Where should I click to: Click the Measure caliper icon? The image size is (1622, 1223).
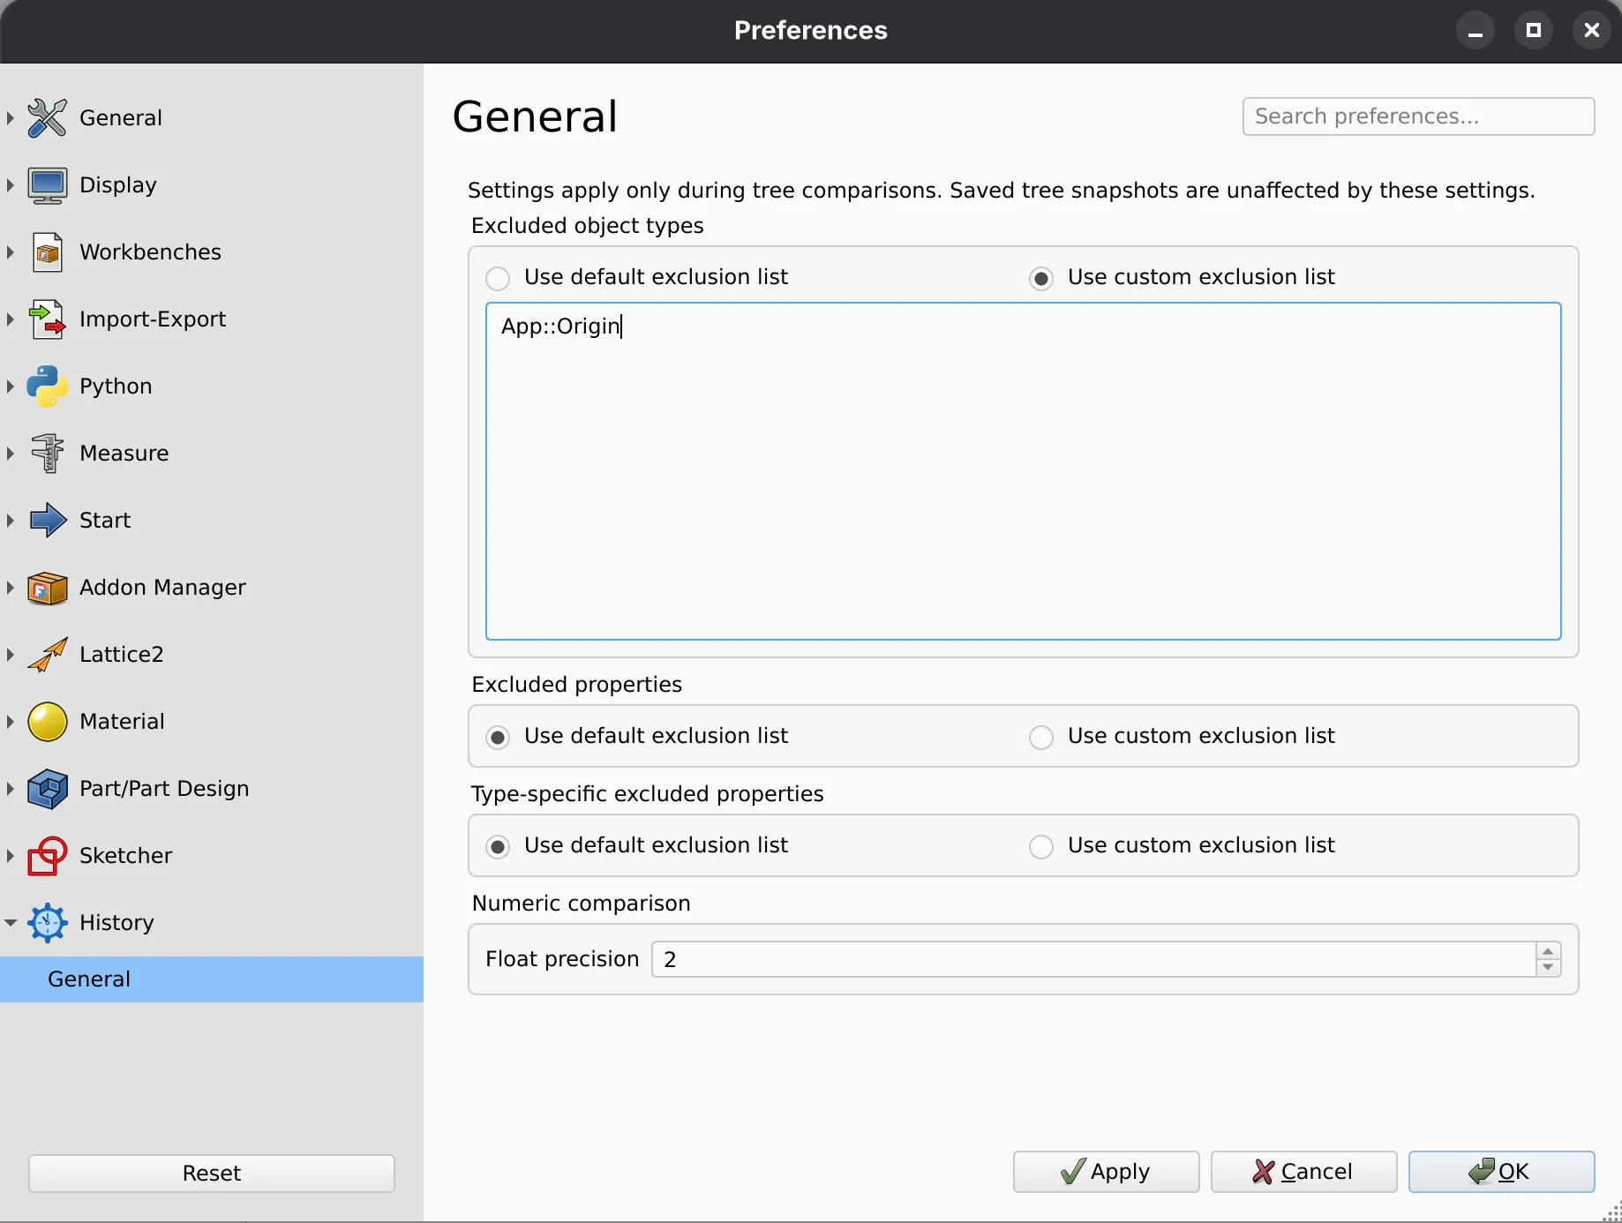pyautogui.click(x=48, y=454)
